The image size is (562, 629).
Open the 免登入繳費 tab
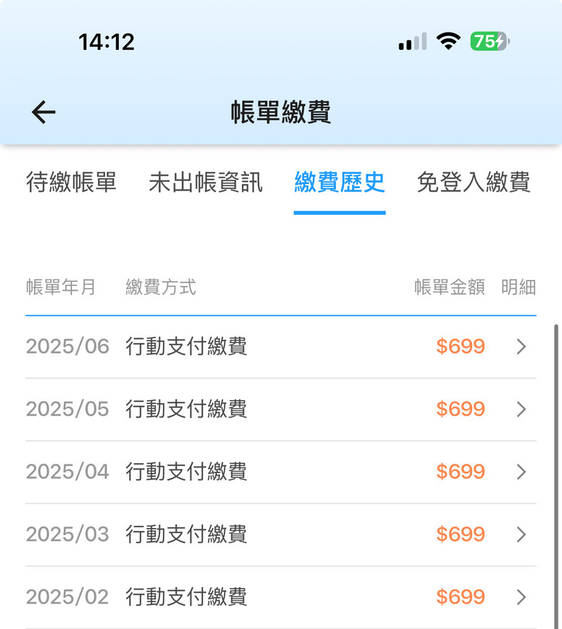[473, 182]
